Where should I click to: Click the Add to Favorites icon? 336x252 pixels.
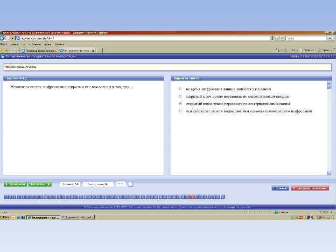7,50
